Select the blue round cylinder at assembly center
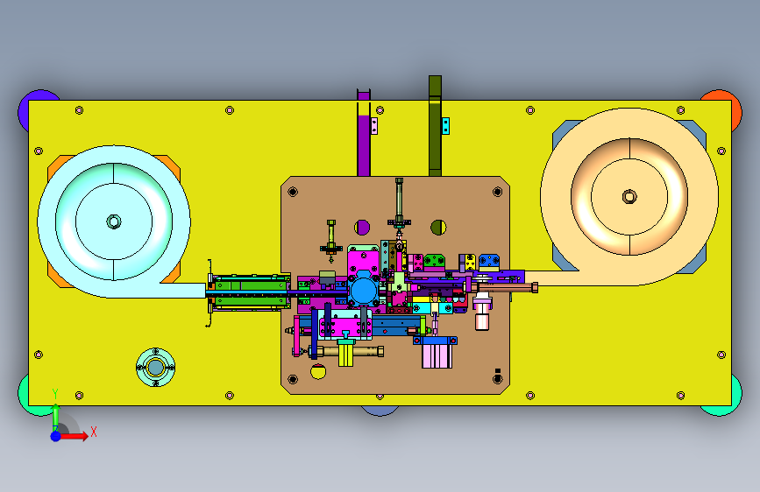 [x=364, y=290]
